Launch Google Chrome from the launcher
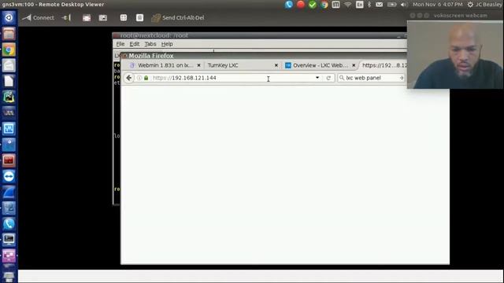504x283 pixels. [9, 50]
